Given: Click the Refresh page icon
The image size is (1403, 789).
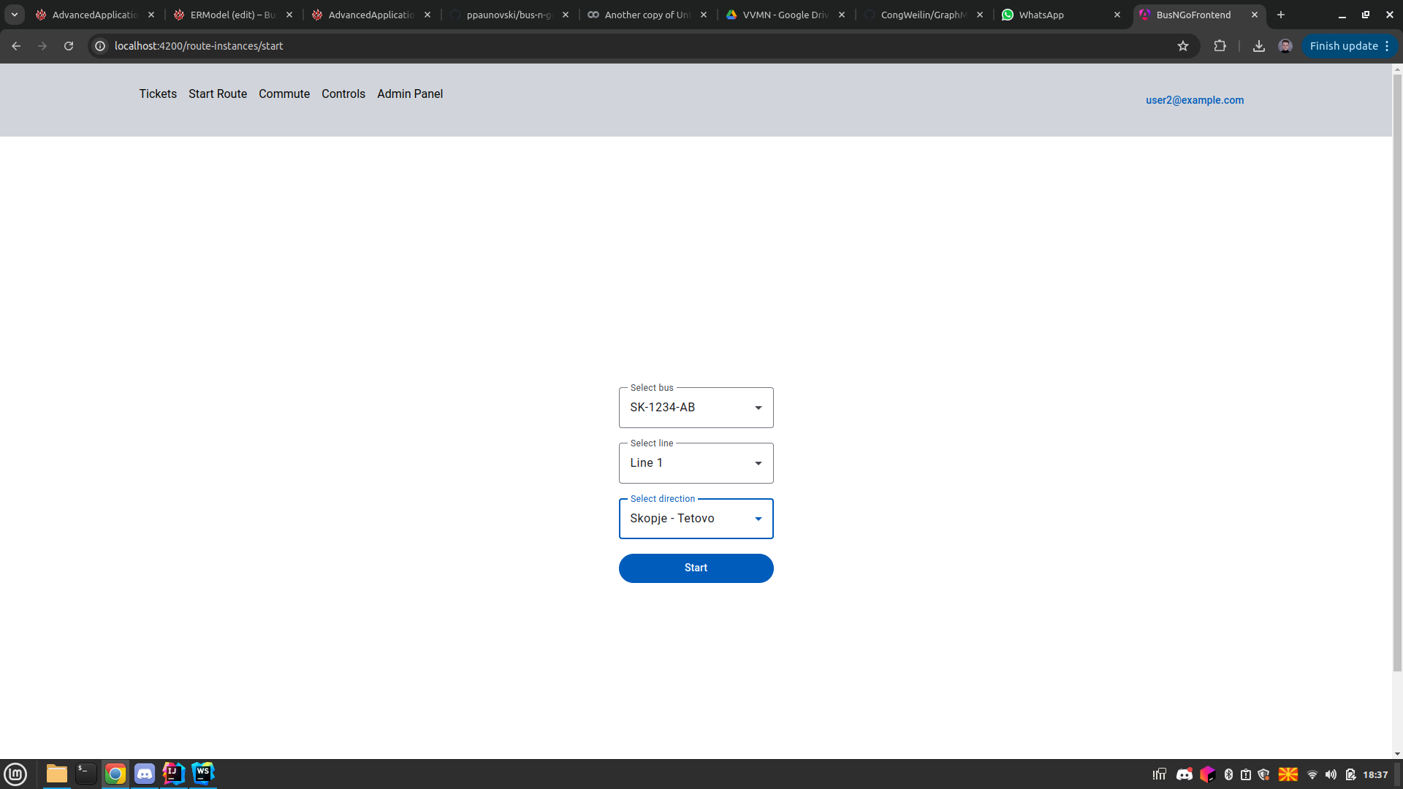Looking at the screenshot, I should 69,45.
